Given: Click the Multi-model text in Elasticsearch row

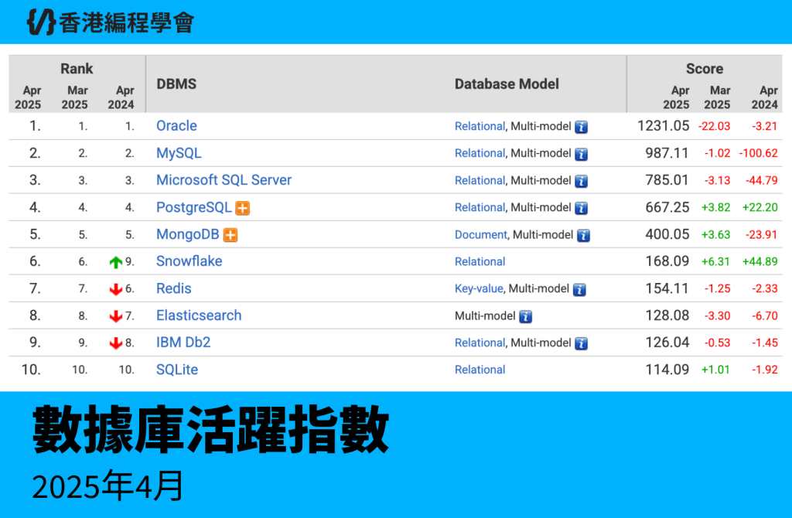Looking at the screenshot, I should (x=485, y=316).
